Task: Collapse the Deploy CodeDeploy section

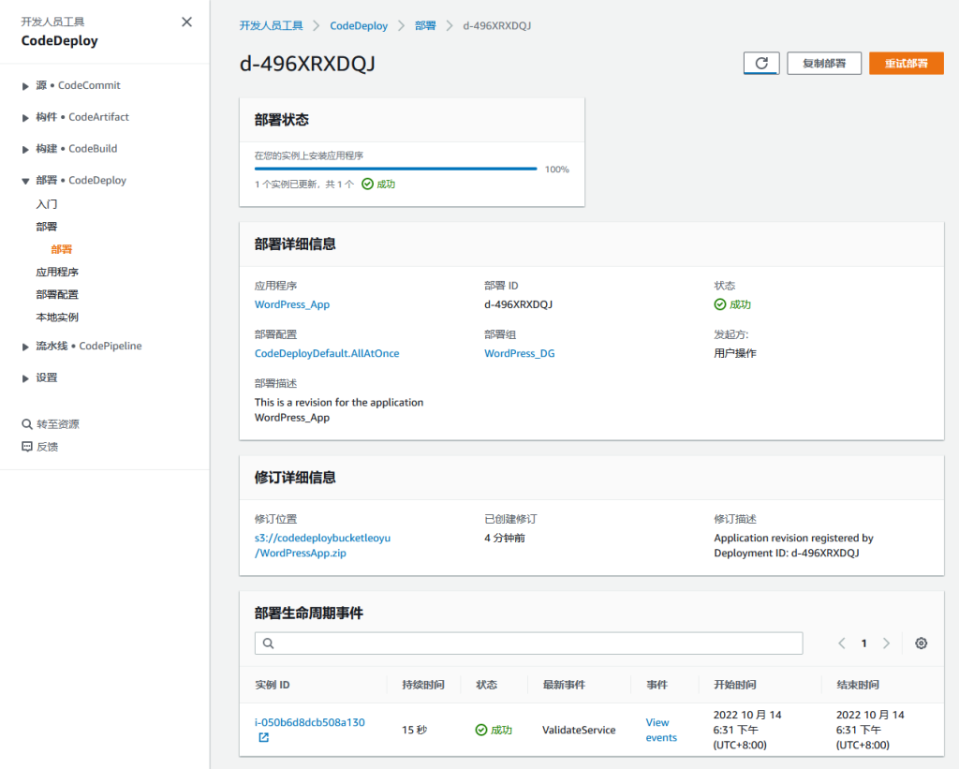Action: pos(25,181)
